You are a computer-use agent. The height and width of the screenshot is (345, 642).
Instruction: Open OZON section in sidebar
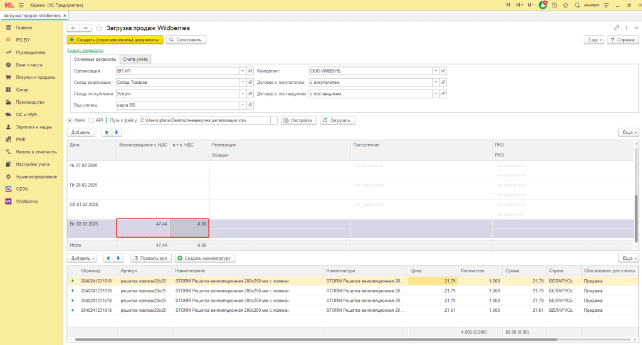pos(22,189)
